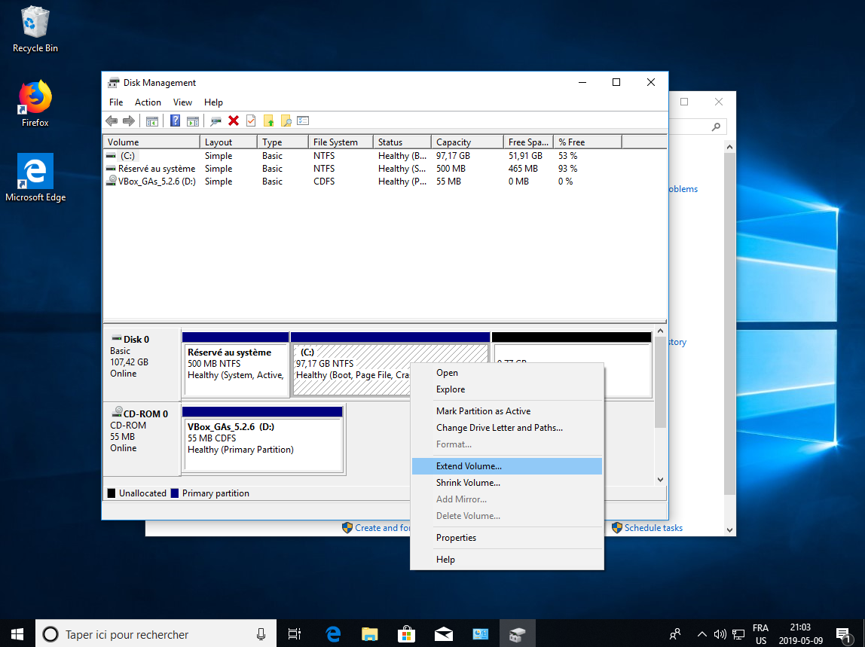Click the Schedule tasks link
This screenshot has width=865, height=647.
(653, 528)
